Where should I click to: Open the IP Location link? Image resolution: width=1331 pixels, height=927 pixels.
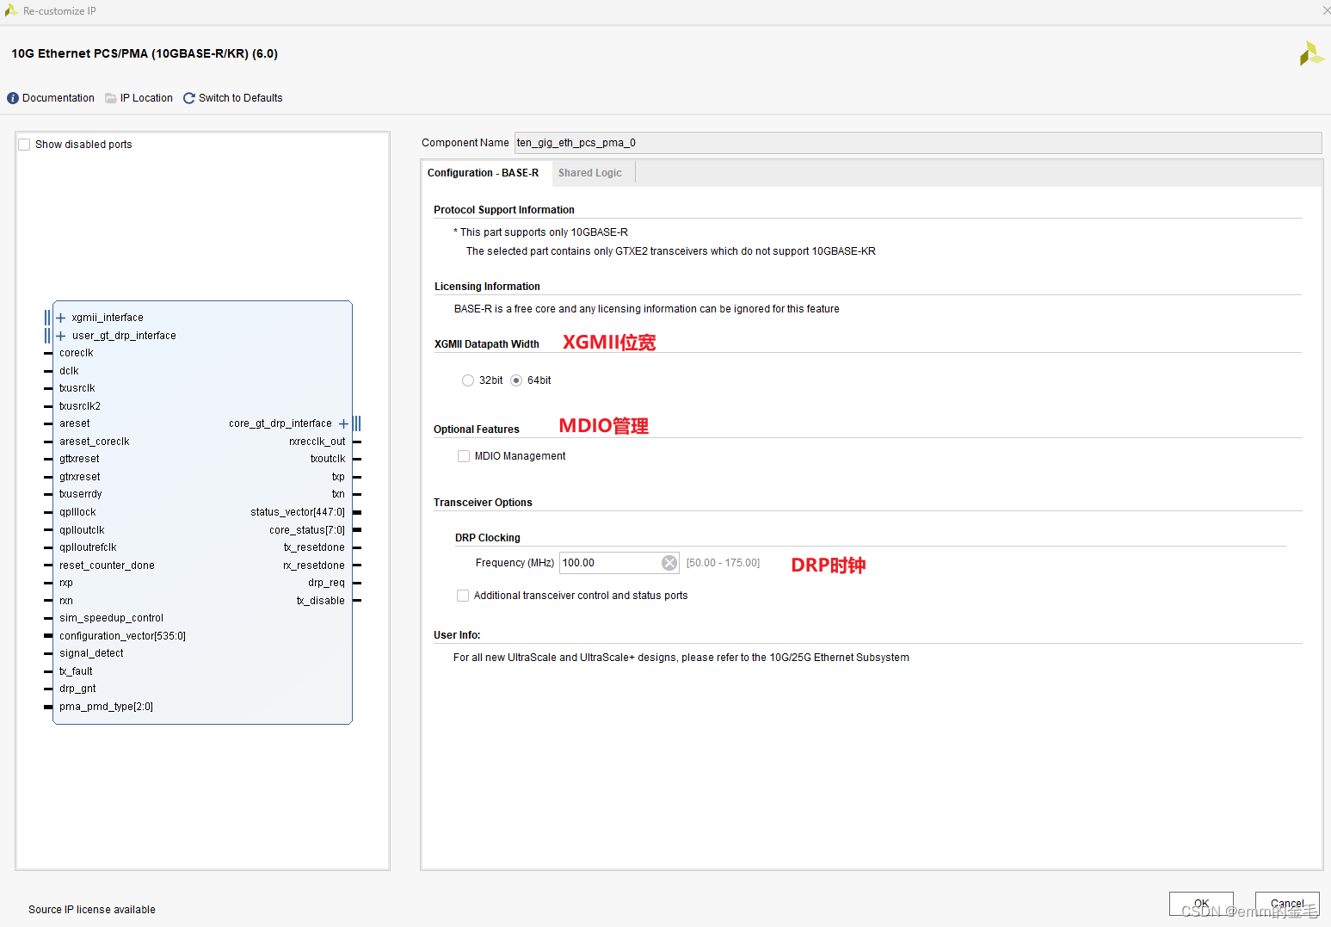[146, 98]
